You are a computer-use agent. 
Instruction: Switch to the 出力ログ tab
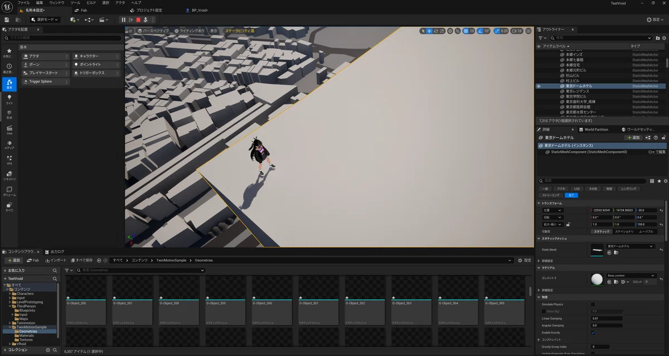pos(55,252)
